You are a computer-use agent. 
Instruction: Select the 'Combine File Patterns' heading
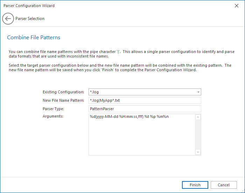point(34,38)
